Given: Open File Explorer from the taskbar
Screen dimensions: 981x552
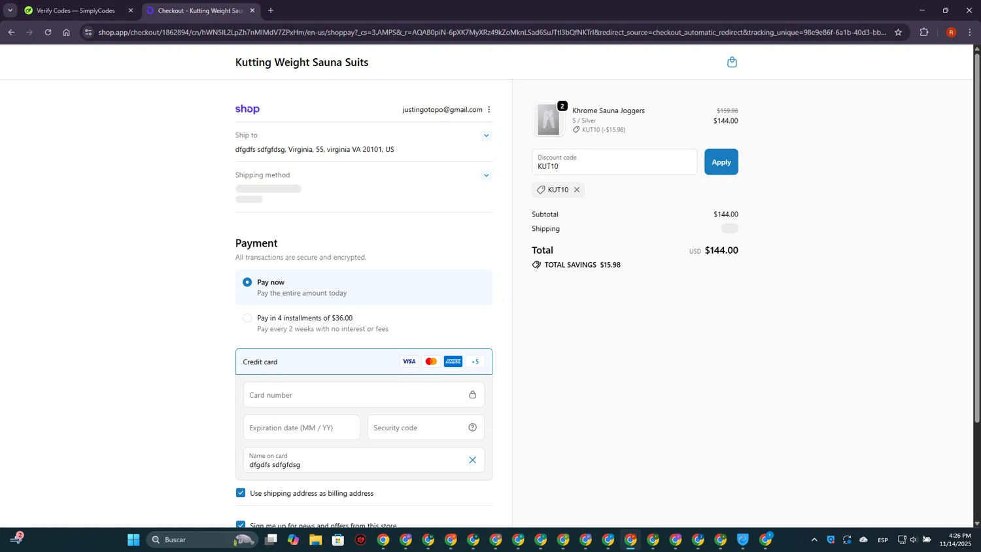Looking at the screenshot, I should (316, 540).
